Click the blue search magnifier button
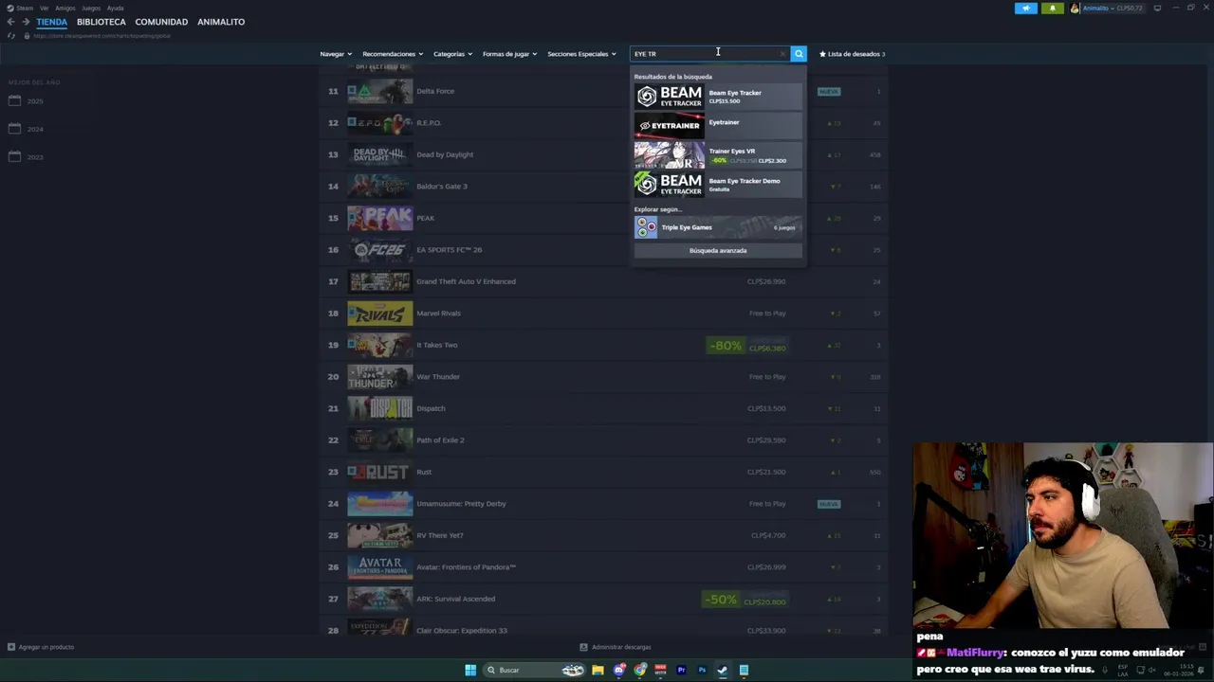This screenshot has width=1214, height=682. pyautogui.click(x=799, y=54)
